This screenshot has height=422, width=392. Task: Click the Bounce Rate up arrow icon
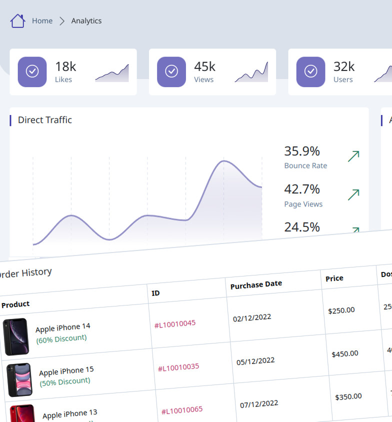(x=353, y=156)
